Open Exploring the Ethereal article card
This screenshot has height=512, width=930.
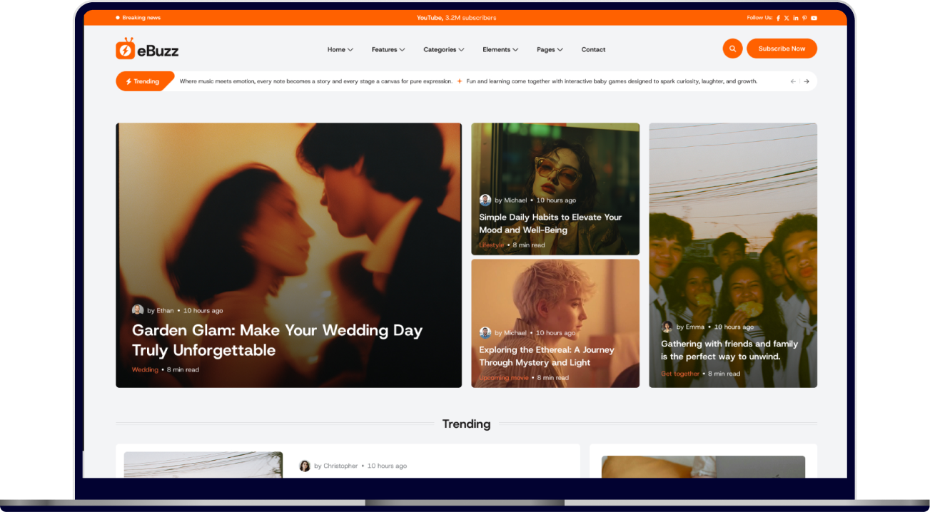[x=547, y=356]
